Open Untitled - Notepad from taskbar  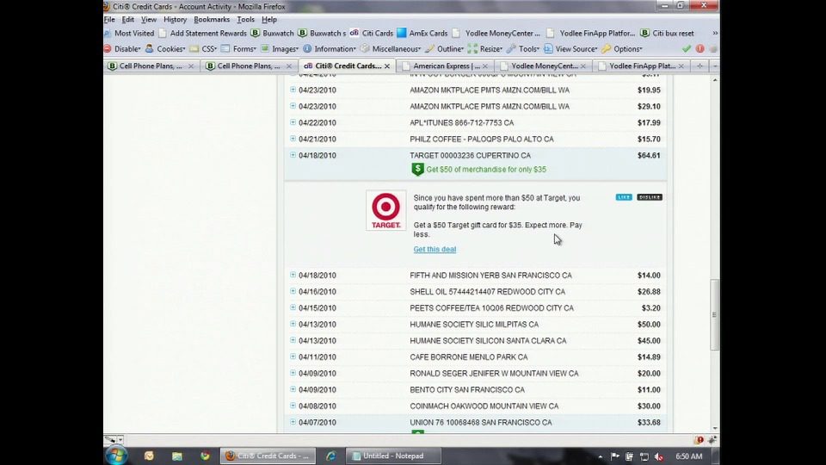pyautogui.click(x=393, y=456)
